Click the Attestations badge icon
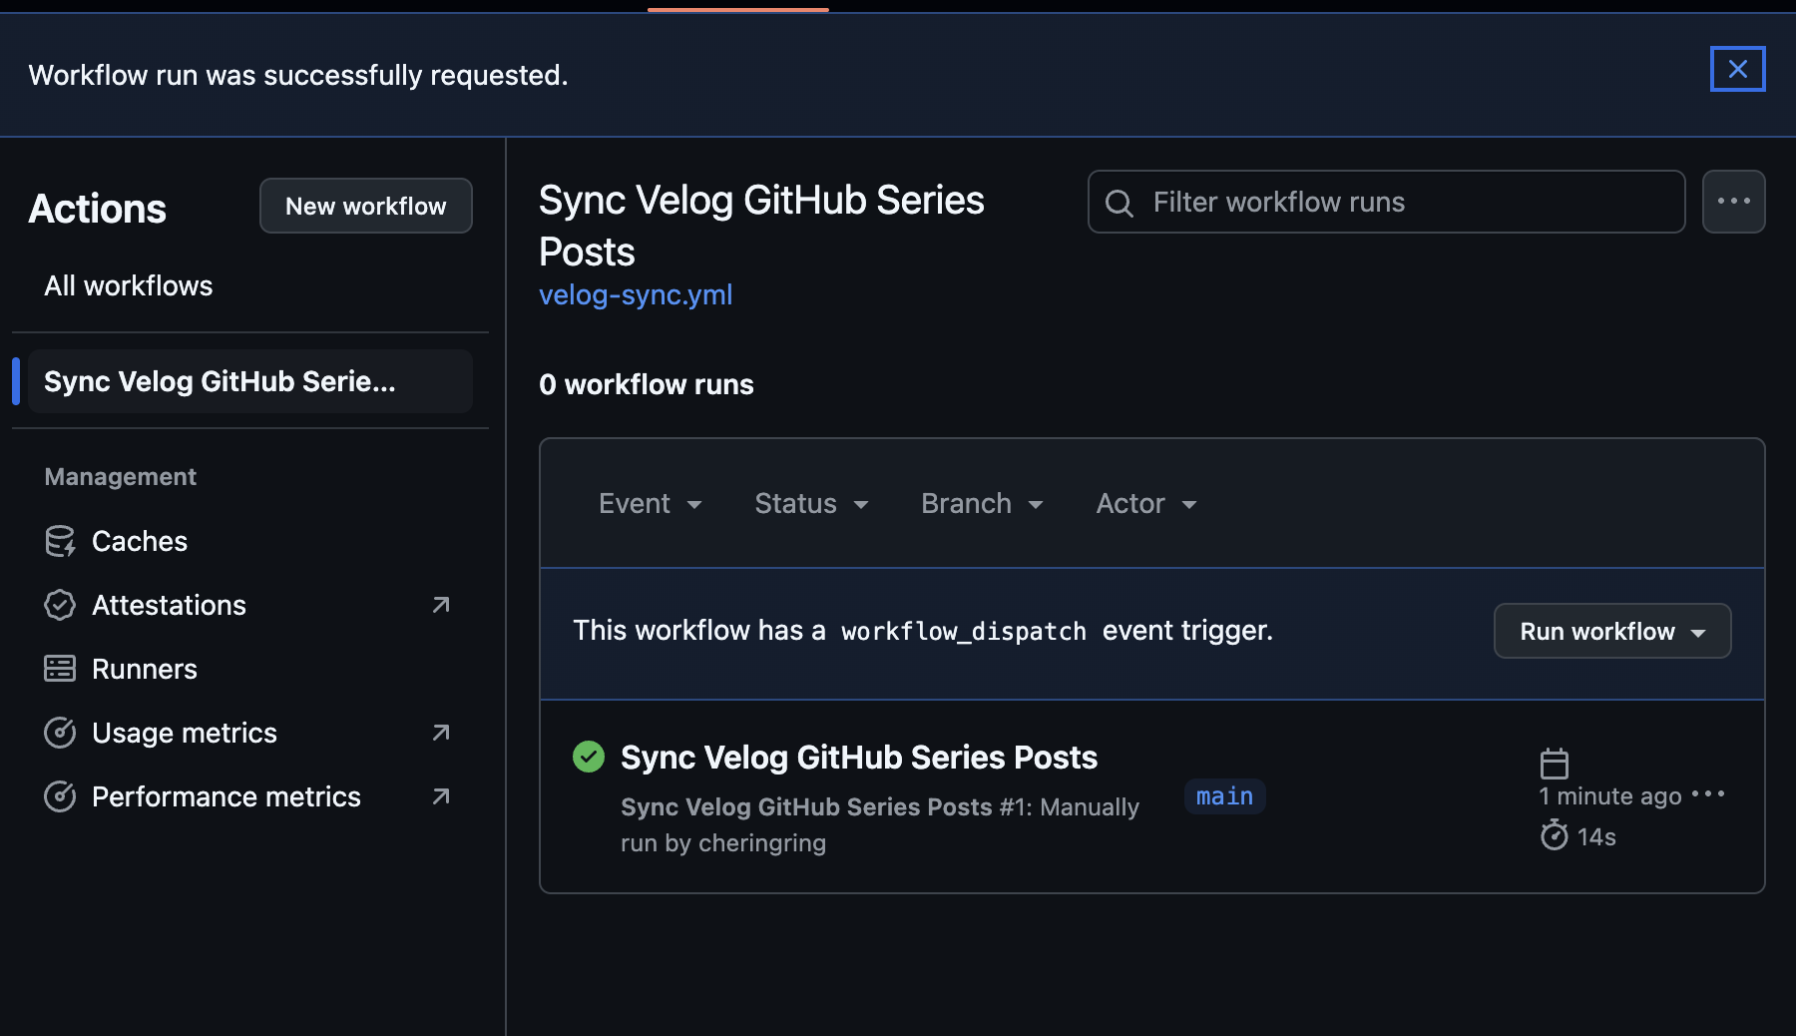The image size is (1796, 1036). 60,605
